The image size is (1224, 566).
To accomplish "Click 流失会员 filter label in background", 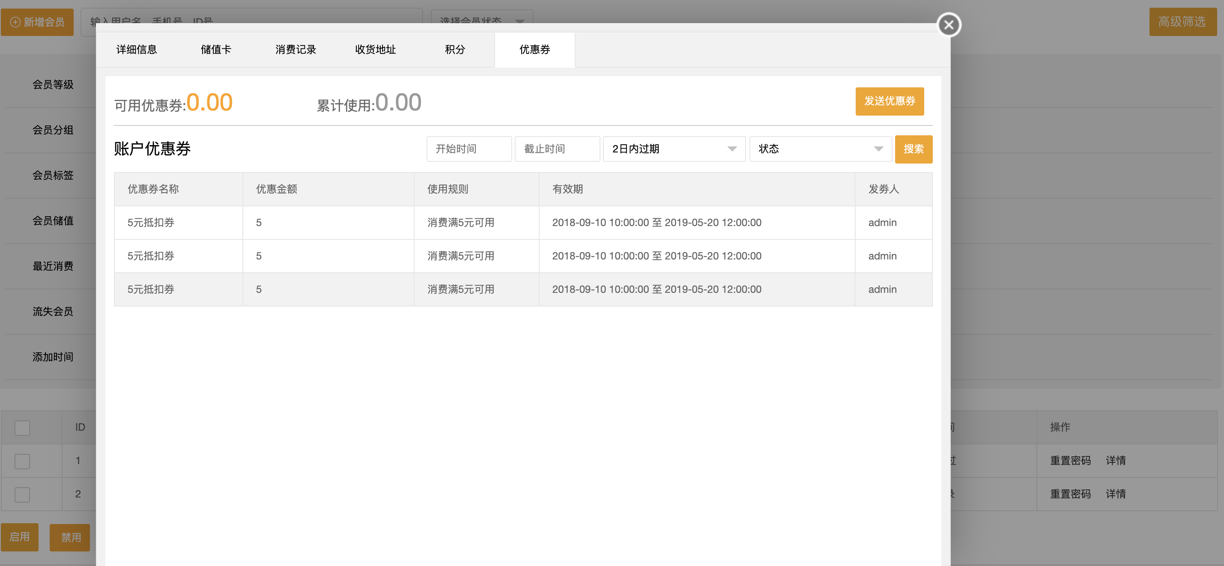I will click(53, 312).
